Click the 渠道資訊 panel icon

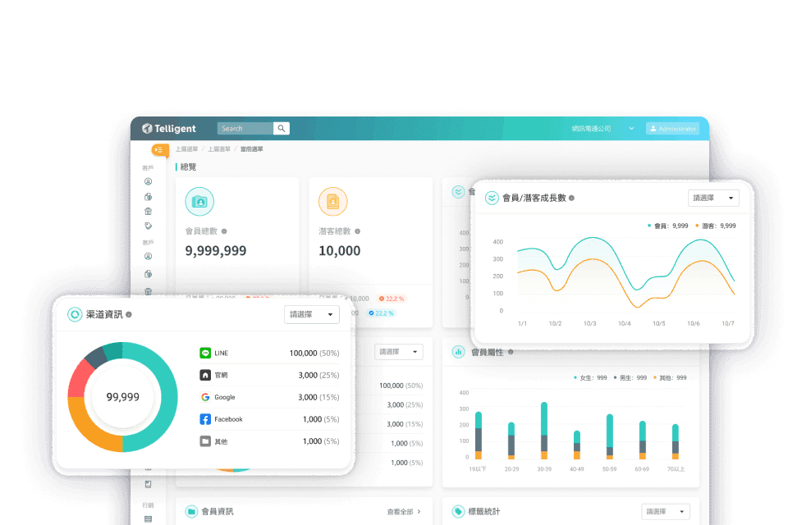coord(75,314)
